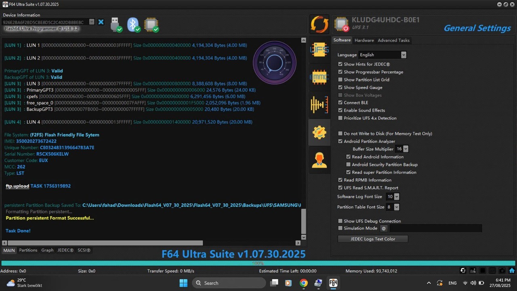Click the 100% progress bar
This screenshot has width=517, height=291.
(x=258, y=263)
